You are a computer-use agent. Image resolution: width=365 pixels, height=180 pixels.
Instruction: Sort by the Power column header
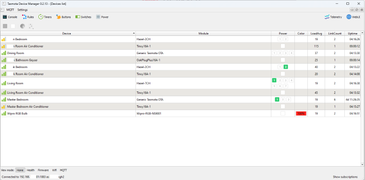tap(283, 34)
